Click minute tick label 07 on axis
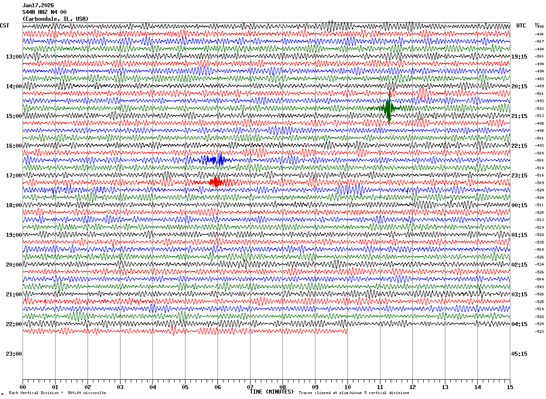Screen dimensions: 546x399 click(250, 387)
